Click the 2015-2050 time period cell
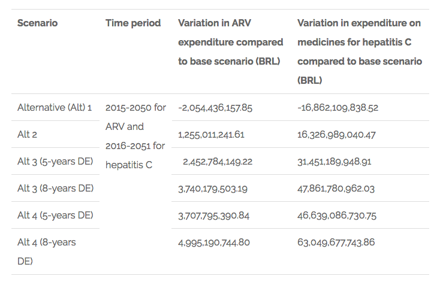443x291 pixels. click(x=135, y=136)
